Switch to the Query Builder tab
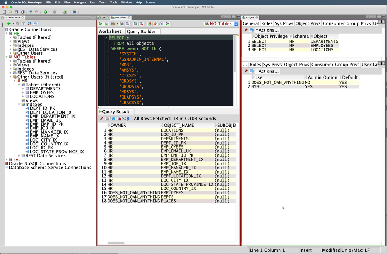Image resolution: width=387 pixels, height=254 pixels. click(141, 32)
